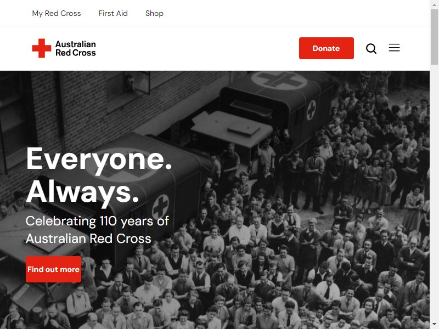Go to the Shop menu item
Screen dimensions: 439x329
pos(154,13)
